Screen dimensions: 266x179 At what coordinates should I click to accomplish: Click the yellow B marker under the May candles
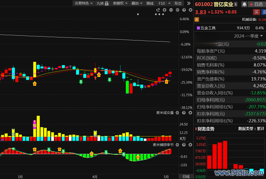point(166,81)
